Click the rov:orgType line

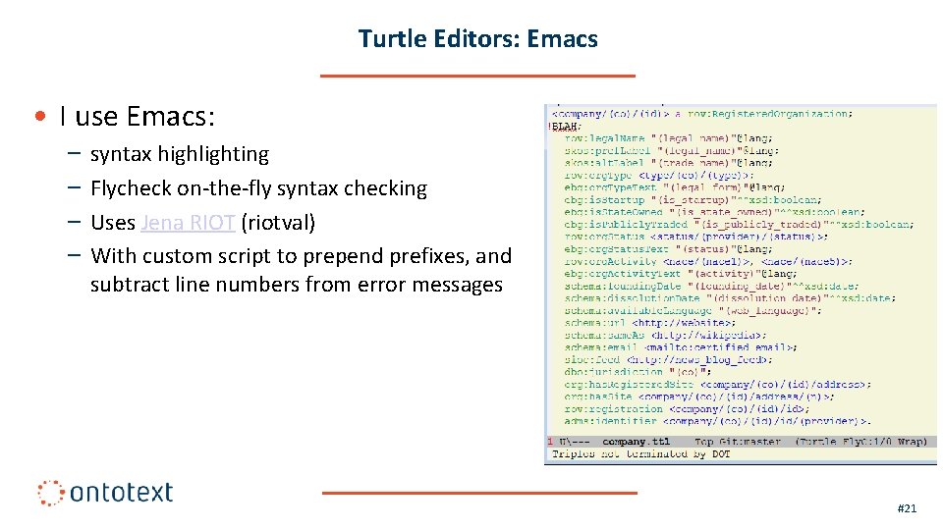coord(659,176)
